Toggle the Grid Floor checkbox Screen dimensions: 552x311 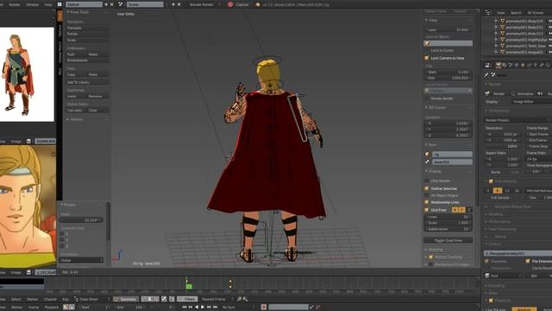click(x=427, y=210)
